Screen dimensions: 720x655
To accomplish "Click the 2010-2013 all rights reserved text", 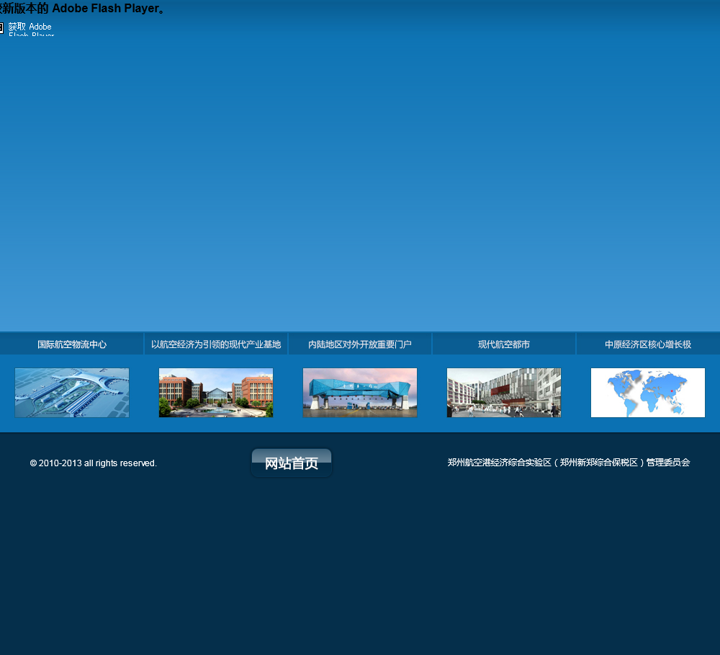I will point(93,463).
